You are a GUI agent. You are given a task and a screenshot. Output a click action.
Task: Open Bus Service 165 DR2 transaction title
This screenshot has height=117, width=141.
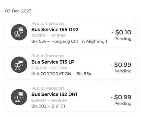click(55, 30)
